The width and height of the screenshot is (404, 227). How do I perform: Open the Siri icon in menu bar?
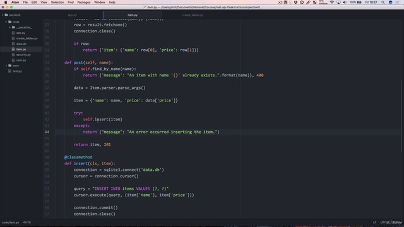point(391,3)
